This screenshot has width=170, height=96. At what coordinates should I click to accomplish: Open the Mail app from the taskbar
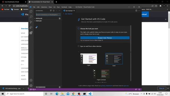[68, 94]
